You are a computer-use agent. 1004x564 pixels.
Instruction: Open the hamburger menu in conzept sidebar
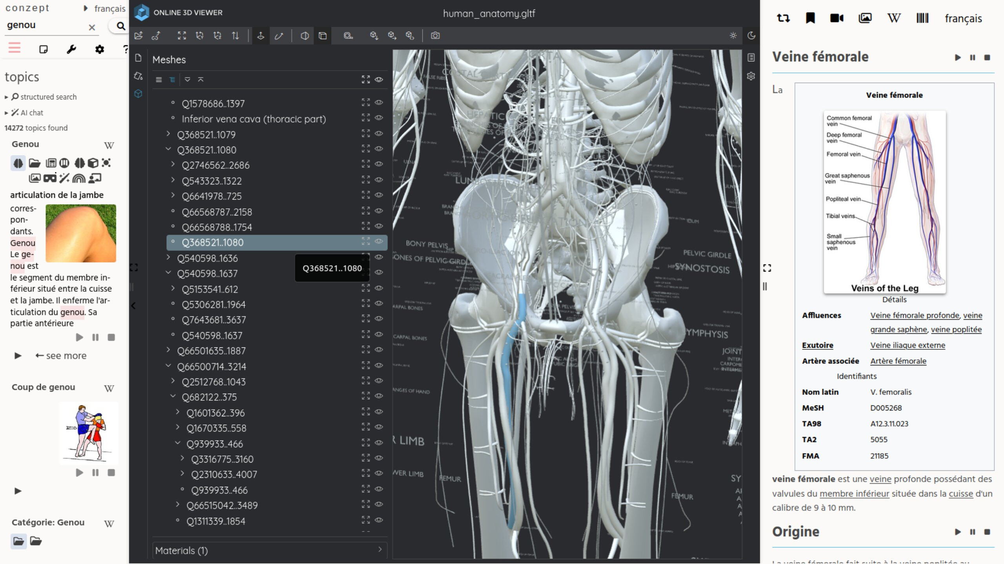tap(15, 49)
